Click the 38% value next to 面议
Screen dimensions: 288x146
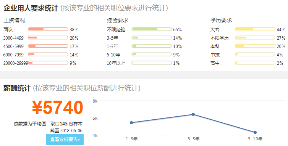(74, 29)
